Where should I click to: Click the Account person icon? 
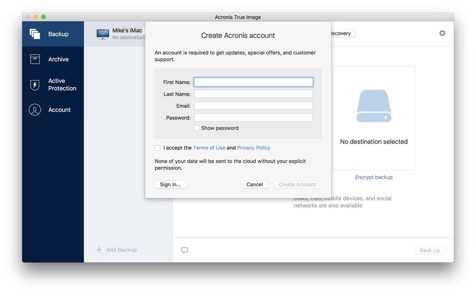coord(35,110)
